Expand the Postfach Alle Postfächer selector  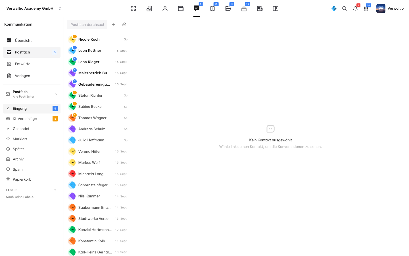[32, 94]
